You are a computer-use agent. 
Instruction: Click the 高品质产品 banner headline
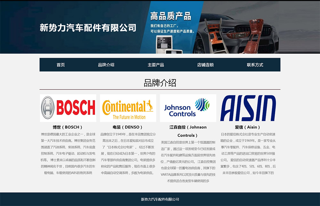coord(171,16)
